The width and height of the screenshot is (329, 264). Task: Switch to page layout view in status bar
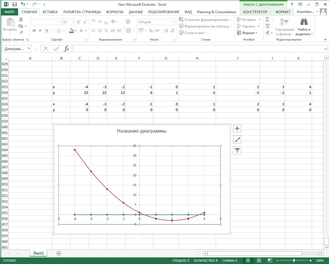coord(259,261)
